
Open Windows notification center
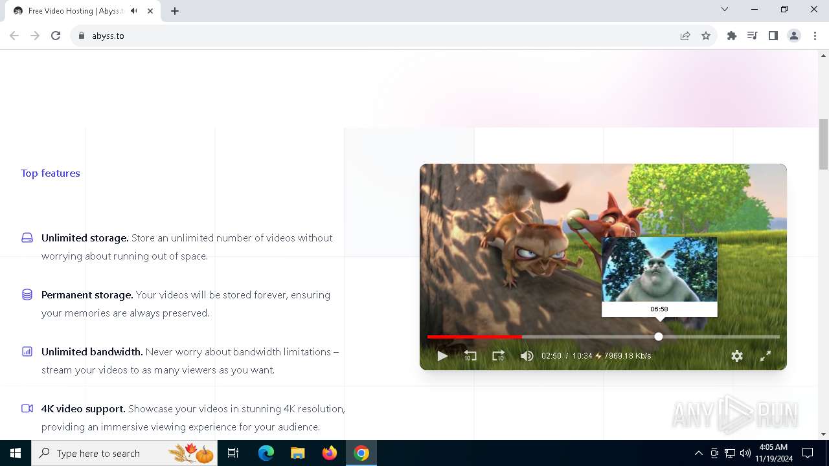808,453
